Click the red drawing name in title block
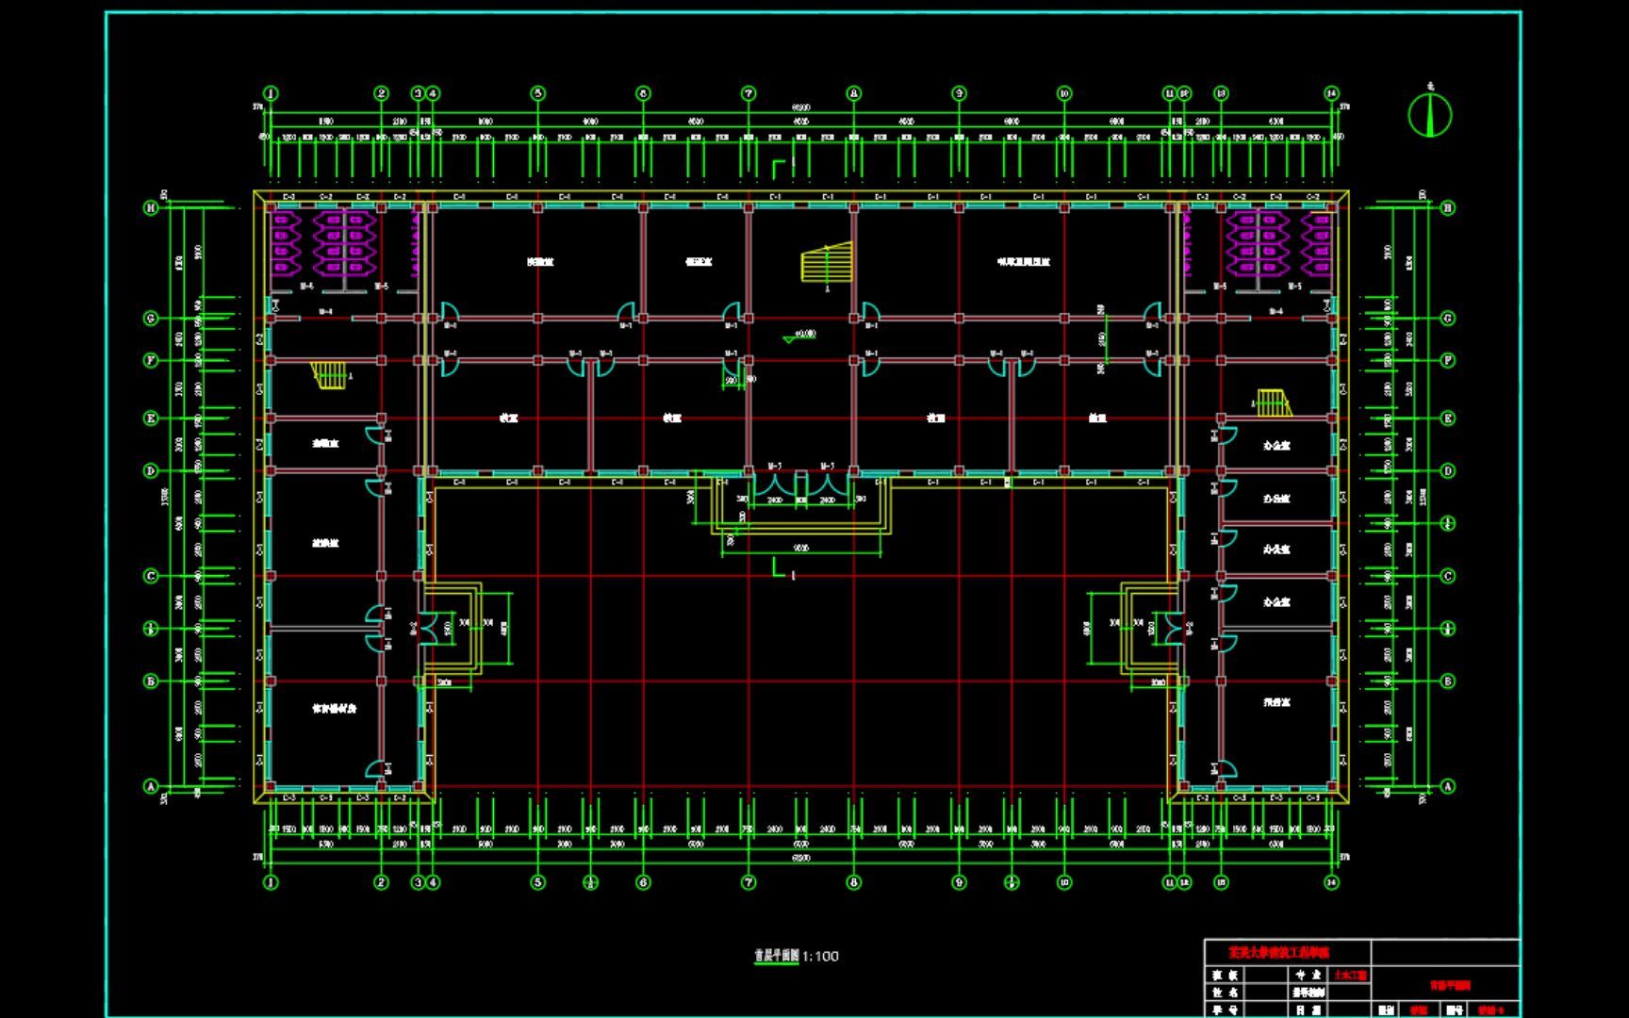The width and height of the screenshot is (1629, 1018). (1450, 985)
